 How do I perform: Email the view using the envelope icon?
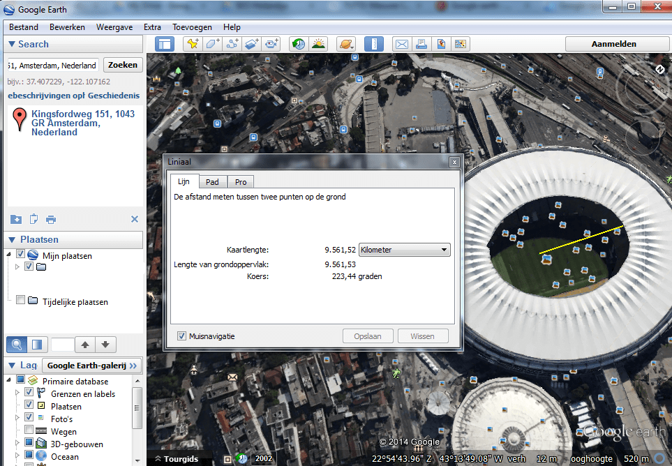click(401, 44)
